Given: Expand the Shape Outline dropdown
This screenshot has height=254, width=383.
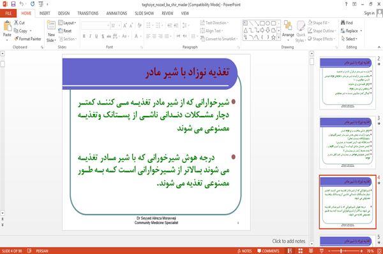Looking at the screenshot, I should pyautogui.click(x=322, y=31).
